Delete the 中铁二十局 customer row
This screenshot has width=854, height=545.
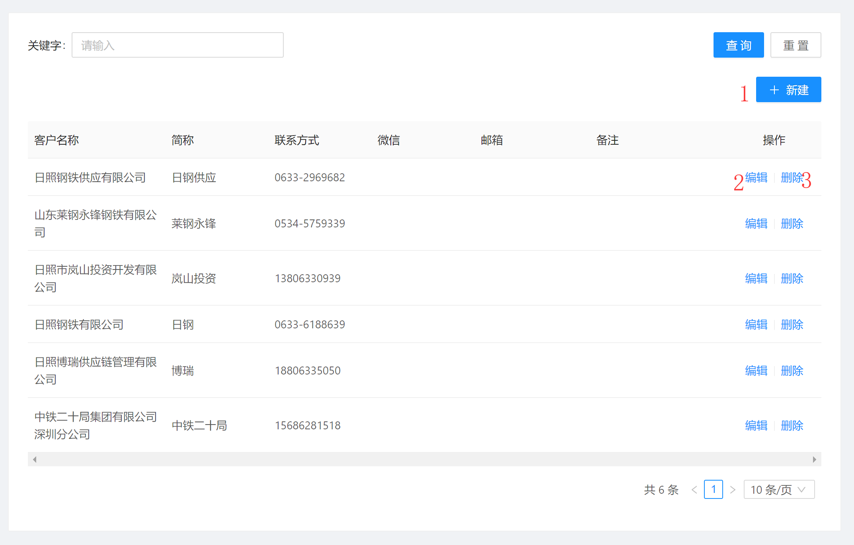[792, 425]
